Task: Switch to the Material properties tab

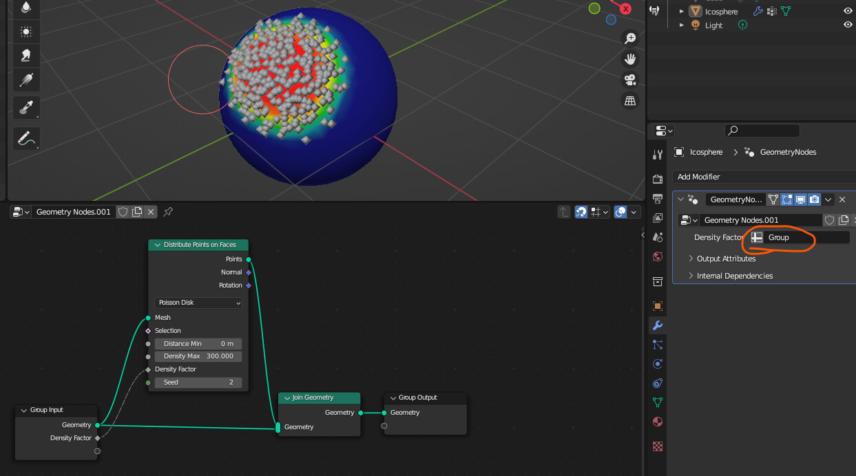Action: click(x=658, y=422)
